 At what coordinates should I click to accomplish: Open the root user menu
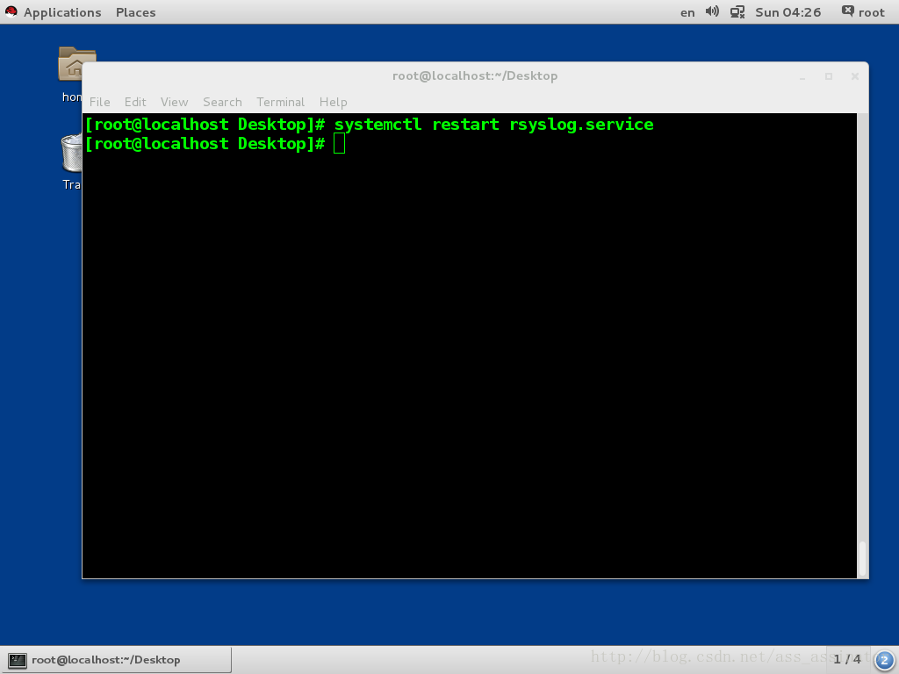(871, 12)
